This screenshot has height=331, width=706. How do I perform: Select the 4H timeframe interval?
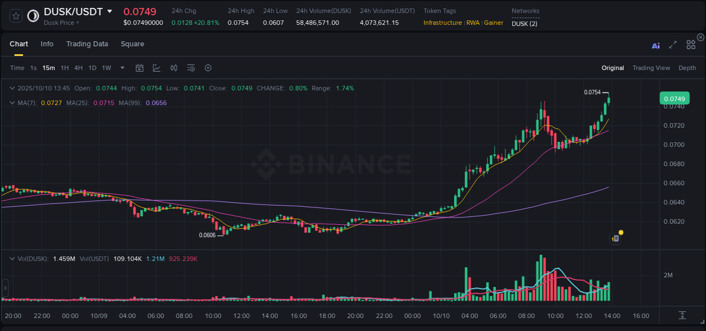(79, 68)
